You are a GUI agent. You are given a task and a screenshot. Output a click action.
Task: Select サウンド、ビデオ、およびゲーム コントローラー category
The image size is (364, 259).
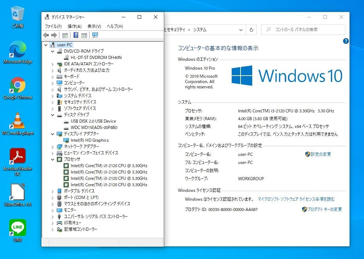coord(98,89)
